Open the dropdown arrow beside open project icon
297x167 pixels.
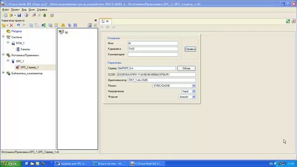[x=15, y=15]
